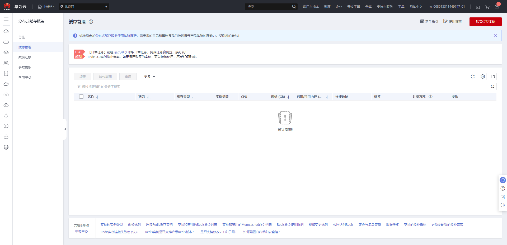
Task: Open table column settings gear
Action: pos(483,76)
